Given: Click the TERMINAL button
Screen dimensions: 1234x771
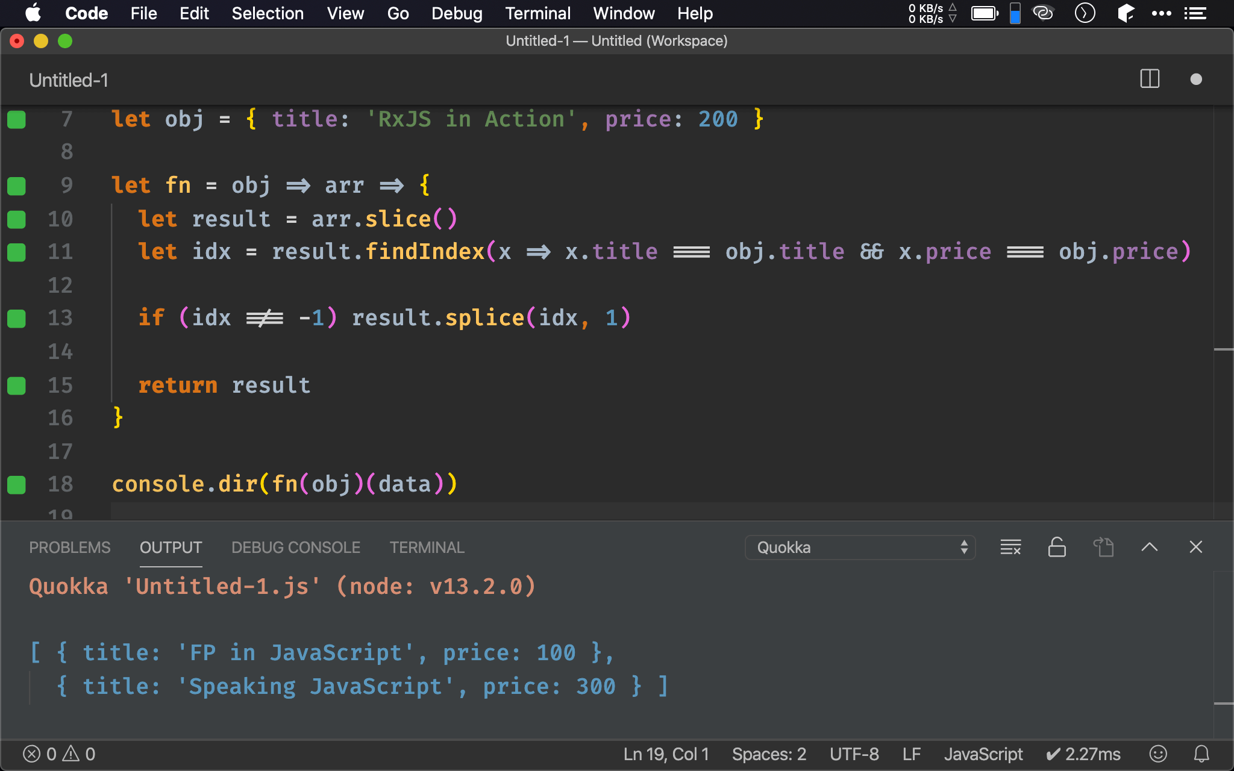Looking at the screenshot, I should click(425, 546).
